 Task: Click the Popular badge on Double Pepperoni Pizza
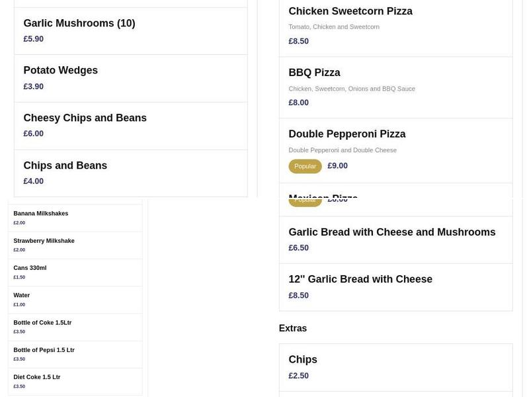pos(305,166)
